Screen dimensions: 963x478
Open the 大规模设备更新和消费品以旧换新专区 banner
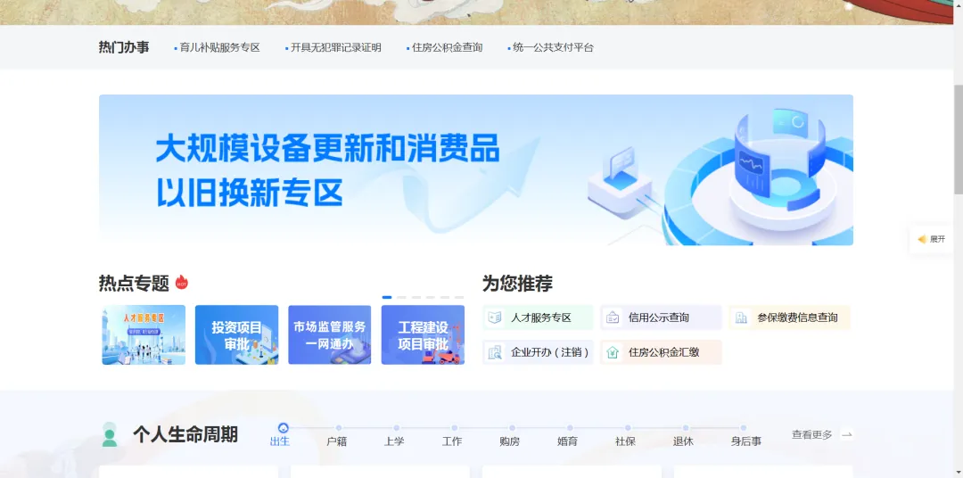click(476, 169)
